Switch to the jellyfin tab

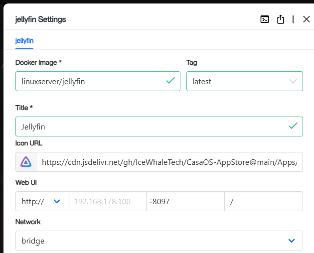tap(24, 41)
